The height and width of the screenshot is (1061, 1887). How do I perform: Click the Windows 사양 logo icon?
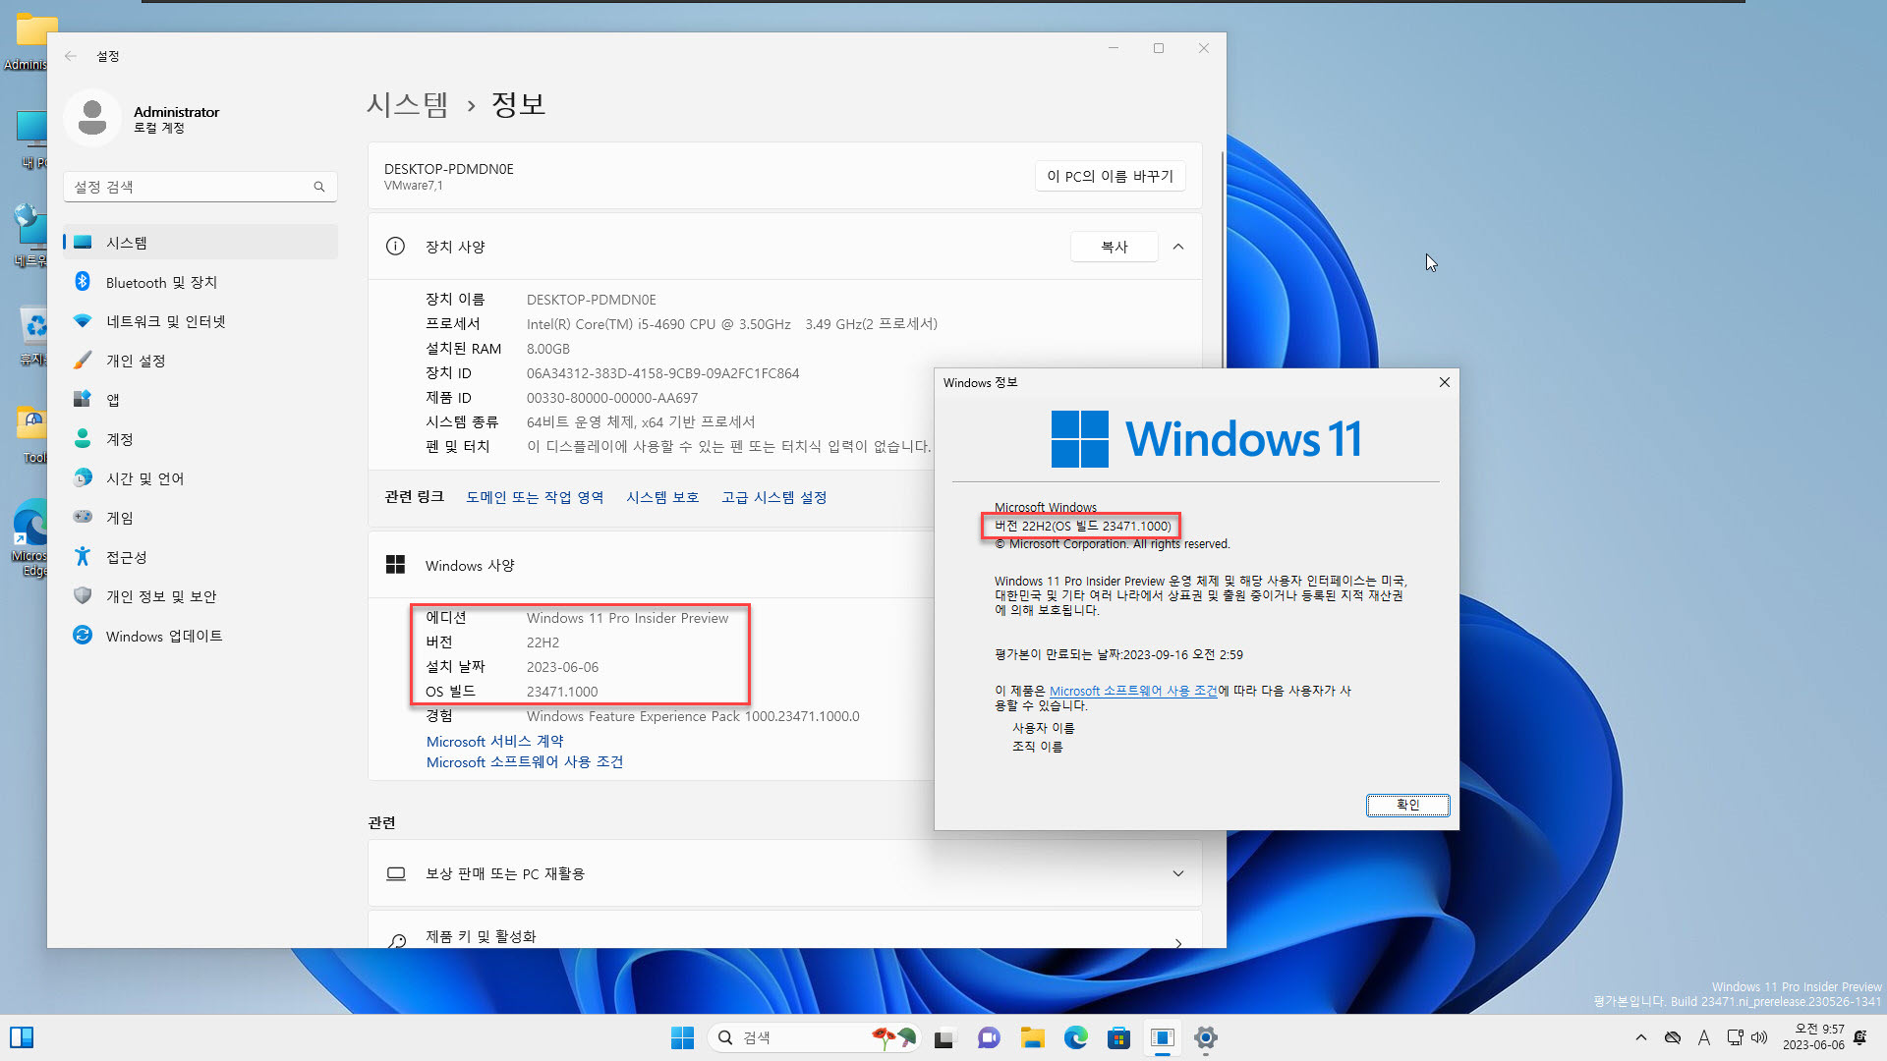[x=395, y=565]
